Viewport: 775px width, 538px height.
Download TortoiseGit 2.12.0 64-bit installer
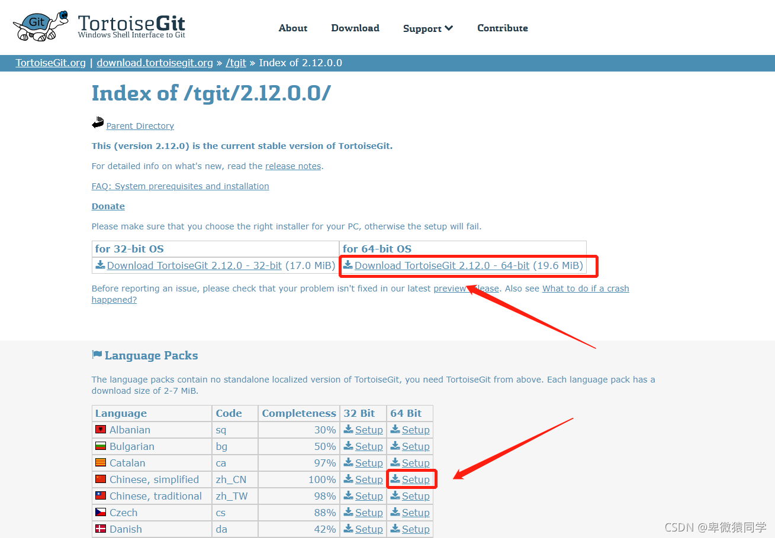(x=442, y=265)
